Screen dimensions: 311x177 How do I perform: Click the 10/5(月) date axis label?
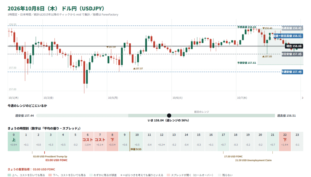point(113,98)
